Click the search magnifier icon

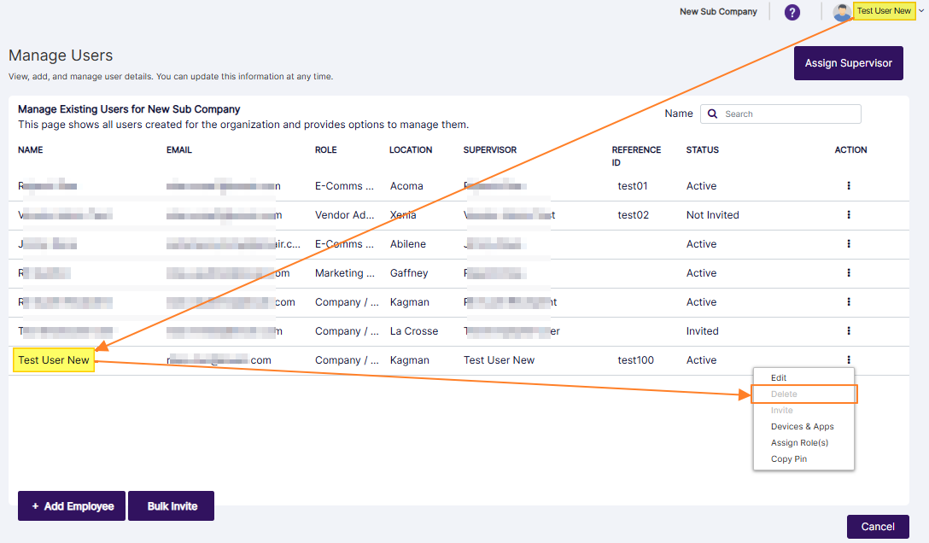coord(713,114)
